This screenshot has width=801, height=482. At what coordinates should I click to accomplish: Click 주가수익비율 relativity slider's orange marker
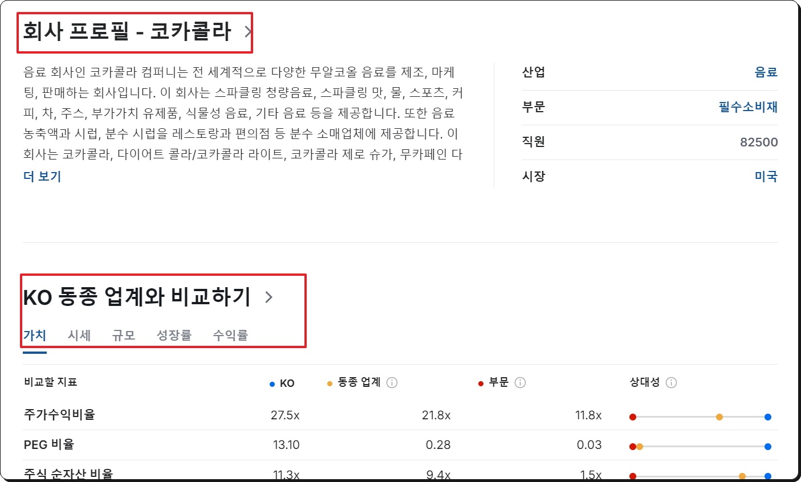(x=719, y=417)
